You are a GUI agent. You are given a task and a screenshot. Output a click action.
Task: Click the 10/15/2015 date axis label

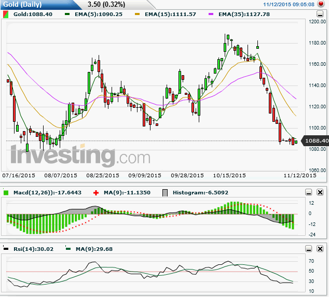point(229,175)
